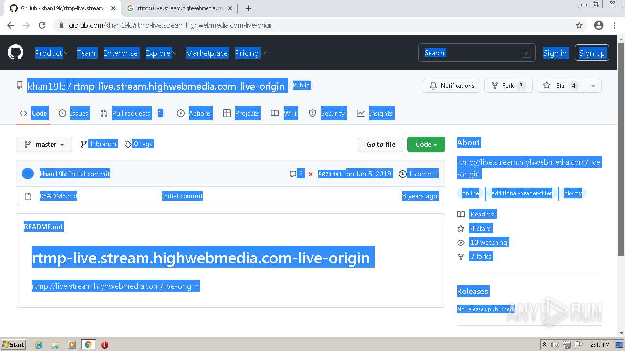This screenshot has height=351, width=625.
Task: Click the additional-header-filter topic tag
Action: pos(521,193)
